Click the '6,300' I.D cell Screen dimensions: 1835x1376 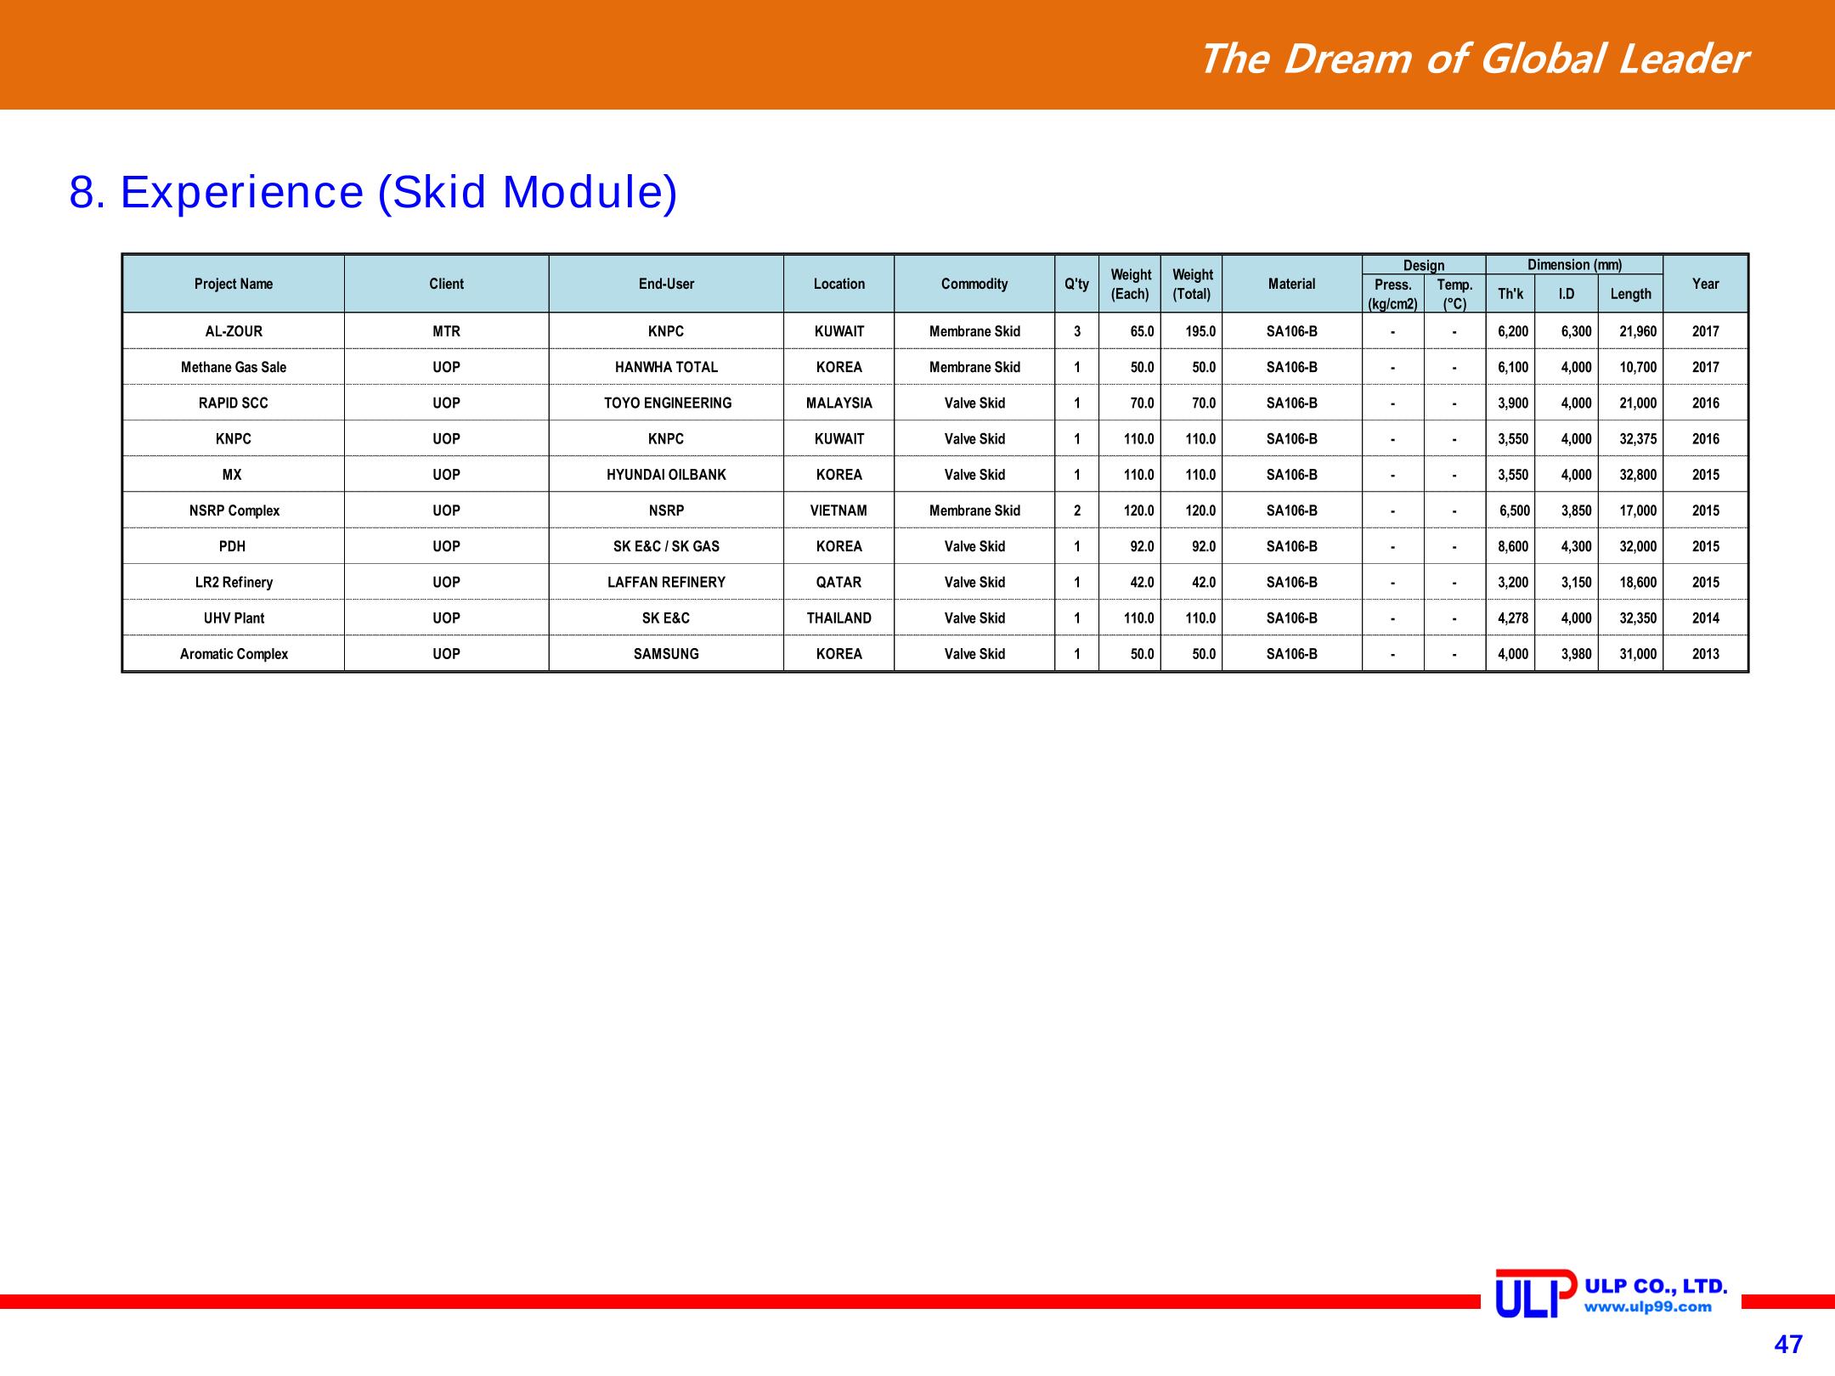(x=1566, y=331)
